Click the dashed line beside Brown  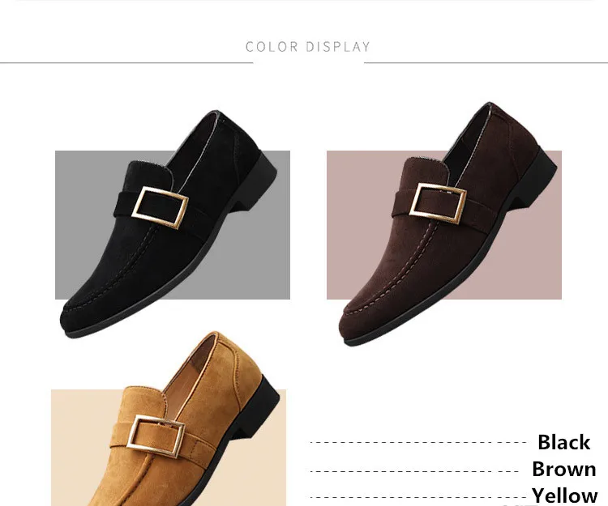tap(414, 471)
